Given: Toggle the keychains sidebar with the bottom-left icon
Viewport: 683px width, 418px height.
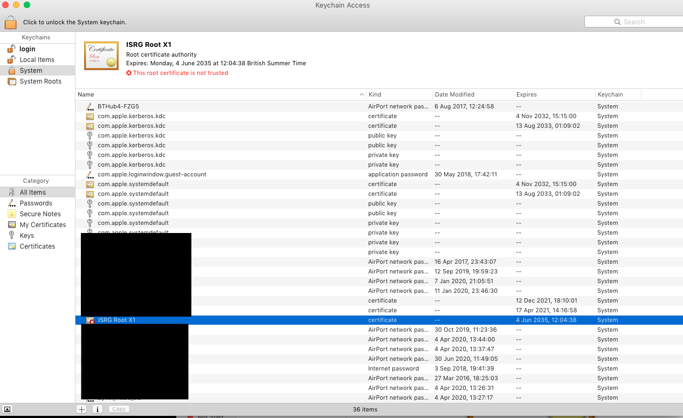Looking at the screenshot, I should point(8,409).
